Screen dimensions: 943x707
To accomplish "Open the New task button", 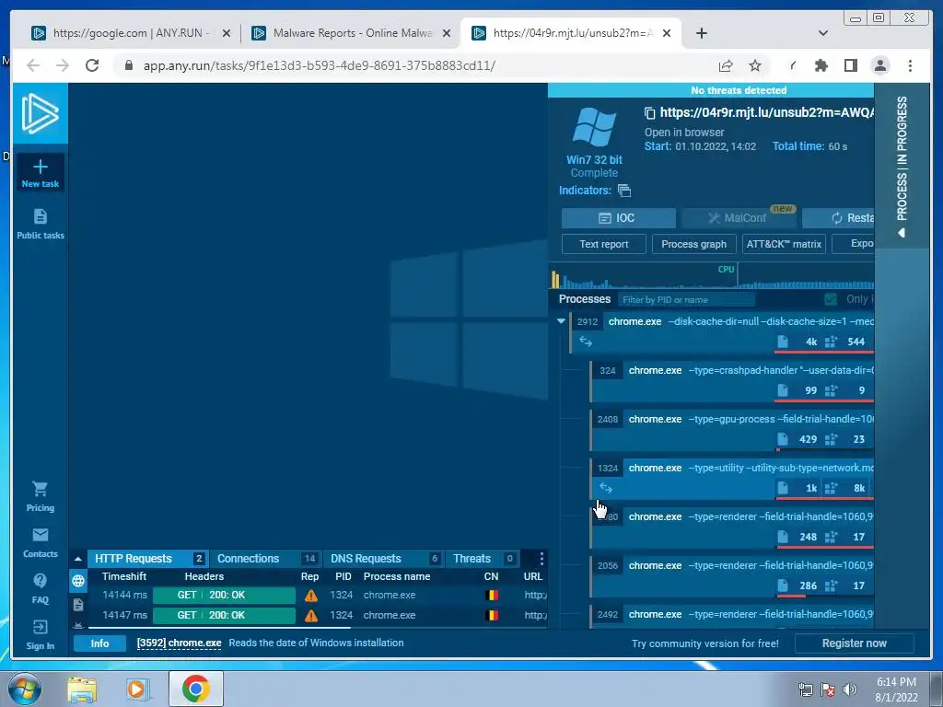I will (x=41, y=173).
